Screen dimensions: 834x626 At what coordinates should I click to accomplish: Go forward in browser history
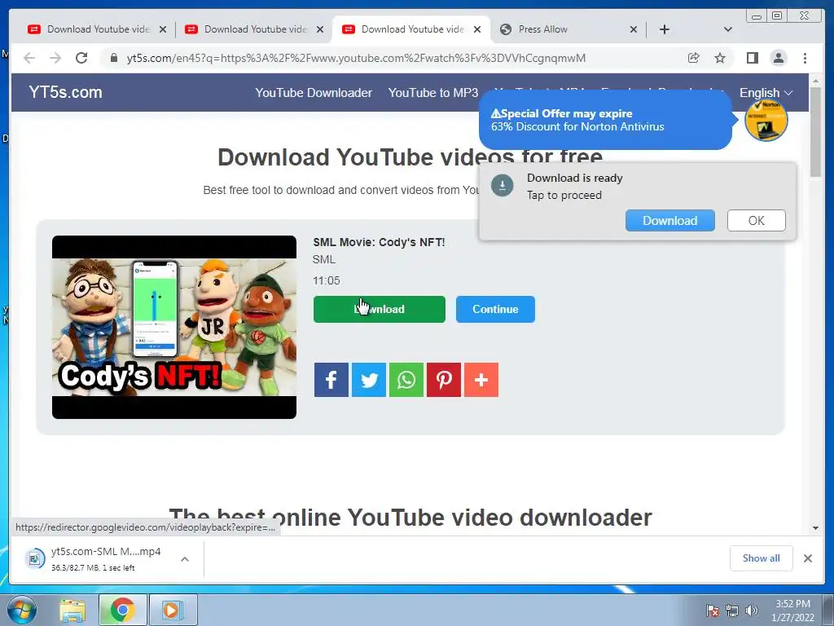click(x=55, y=58)
